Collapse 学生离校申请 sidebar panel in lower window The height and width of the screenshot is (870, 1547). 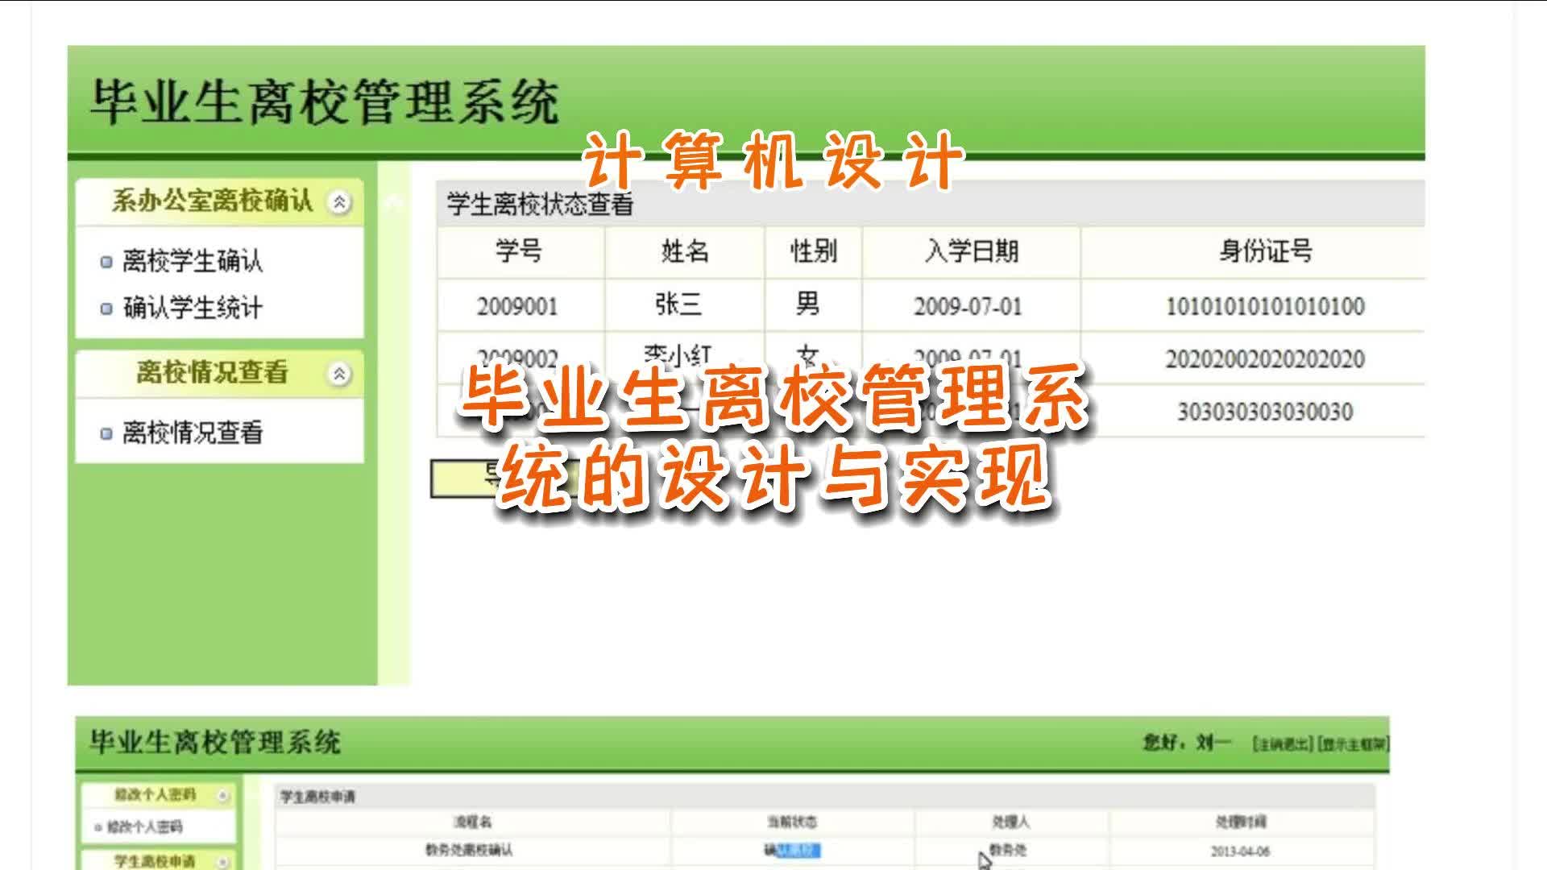[x=223, y=861]
